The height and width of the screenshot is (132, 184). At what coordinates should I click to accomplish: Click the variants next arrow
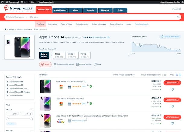point(128,55)
